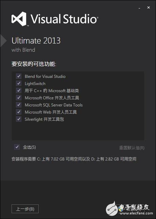Image resolution: width=156 pixels, height=219 pixels.
Task: Uncheck 用于 C++ 的 Microsoft 基础类 checkbox
Action: (x=19, y=90)
